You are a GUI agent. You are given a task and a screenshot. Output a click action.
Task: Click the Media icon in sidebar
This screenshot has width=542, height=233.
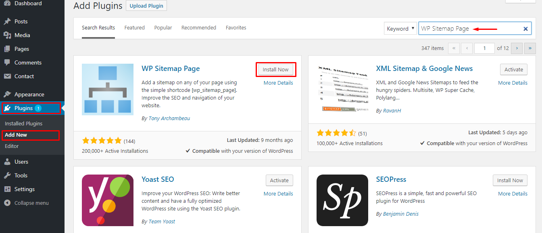pyautogui.click(x=7, y=35)
